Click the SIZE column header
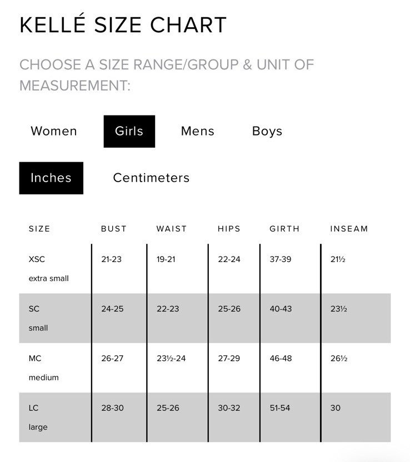This screenshot has height=462, width=410. (x=39, y=229)
